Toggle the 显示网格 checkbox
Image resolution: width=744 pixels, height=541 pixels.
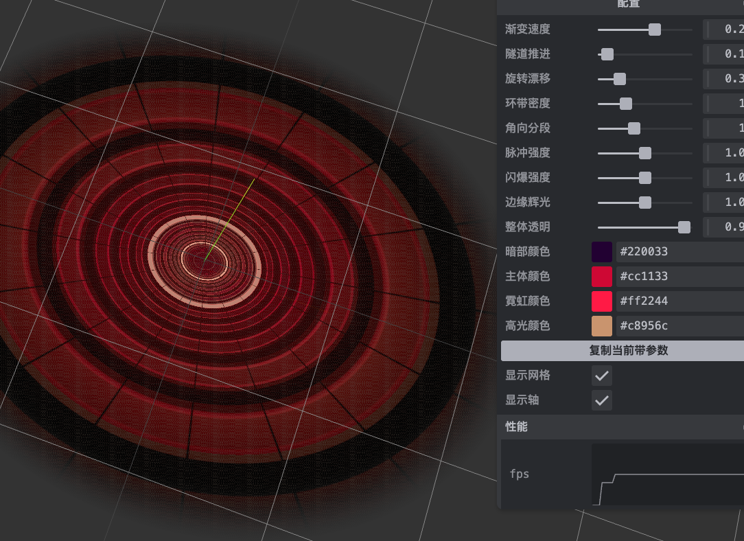(x=602, y=376)
